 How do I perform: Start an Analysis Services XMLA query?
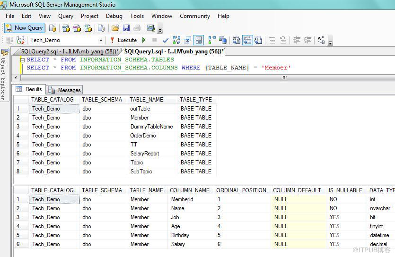tap(88, 28)
